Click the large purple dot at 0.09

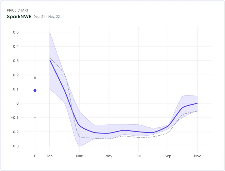[35, 91]
